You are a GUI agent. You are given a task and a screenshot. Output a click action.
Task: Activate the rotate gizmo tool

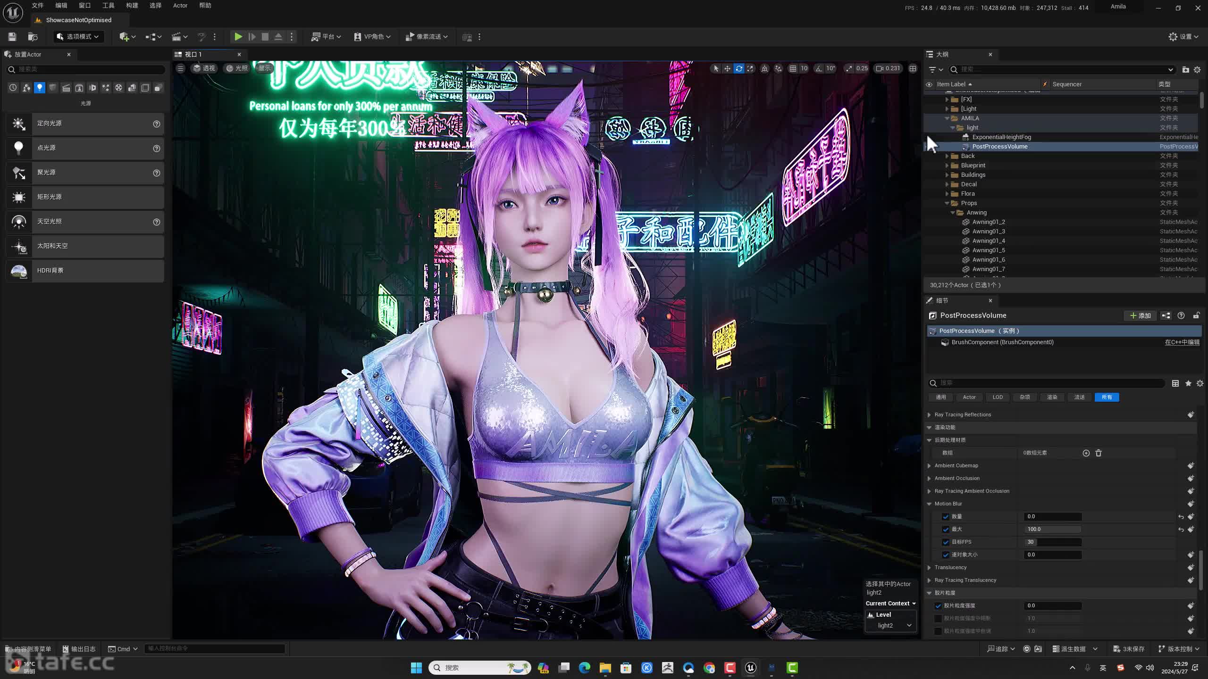pos(739,69)
